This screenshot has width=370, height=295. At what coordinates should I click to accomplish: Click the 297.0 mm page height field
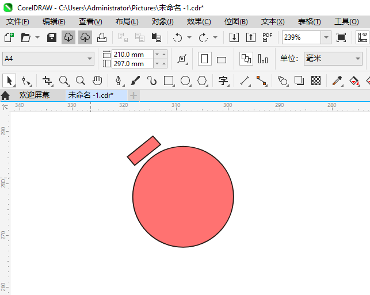[x=132, y=64]
